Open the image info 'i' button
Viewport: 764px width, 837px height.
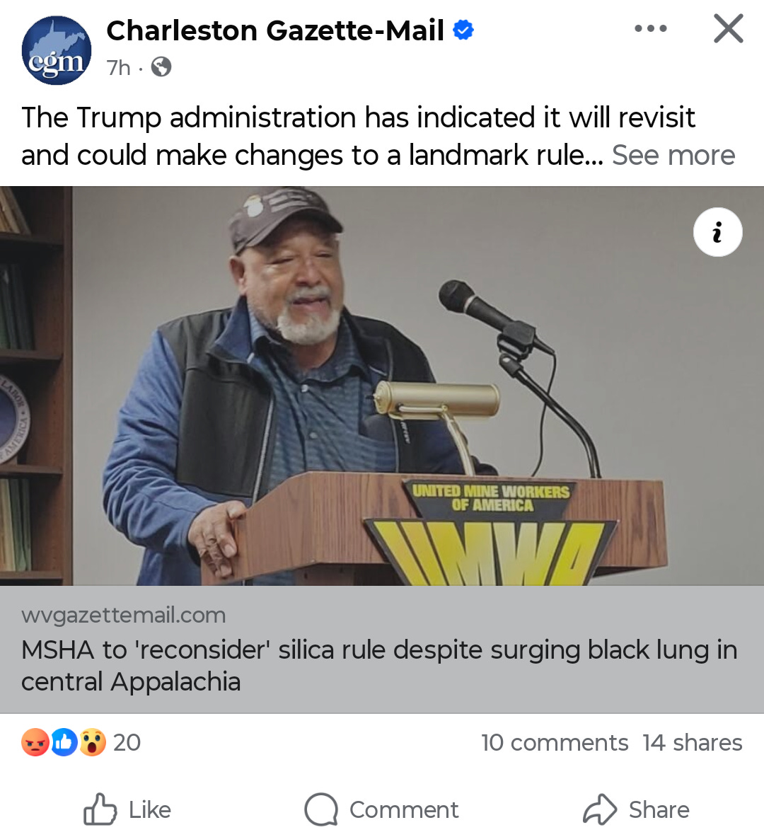(717, 232)
